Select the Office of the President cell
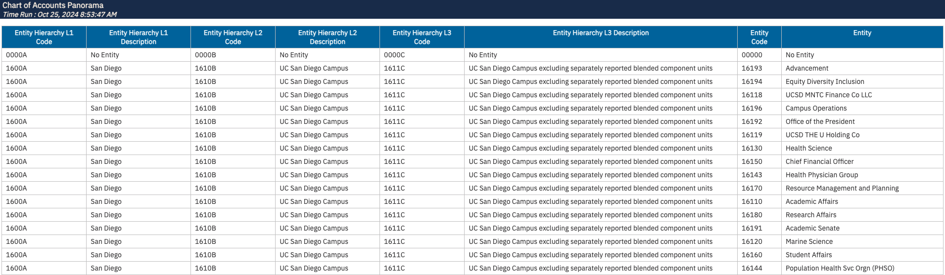The width and height of the screenshot is (945, 275). pos(820,122)
